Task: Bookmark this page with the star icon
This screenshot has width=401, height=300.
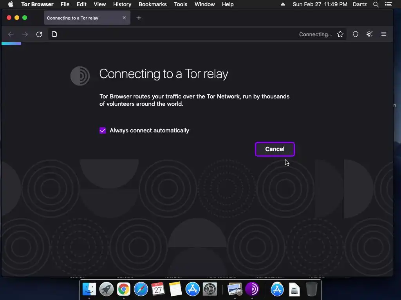Action: coord(340,34)
